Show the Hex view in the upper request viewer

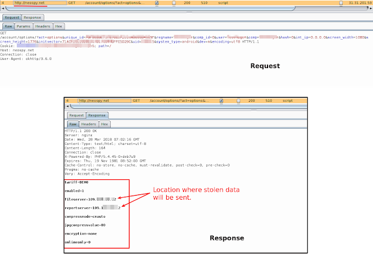click(58, 26)
